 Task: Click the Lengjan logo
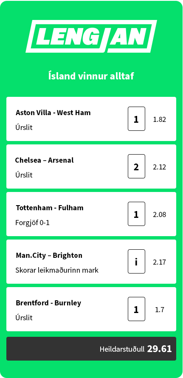[x=91, y=37]
